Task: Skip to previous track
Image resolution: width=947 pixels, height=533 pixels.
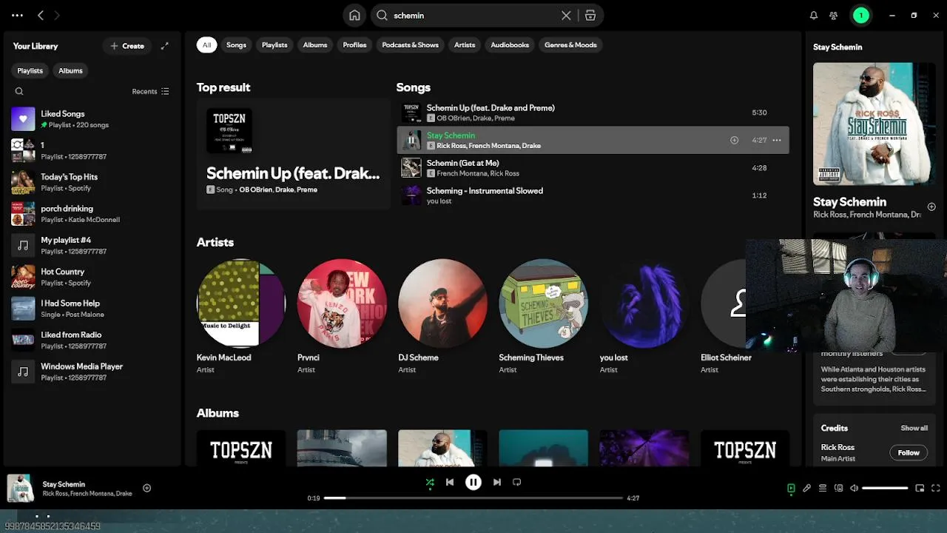Action: pos(450,482)
